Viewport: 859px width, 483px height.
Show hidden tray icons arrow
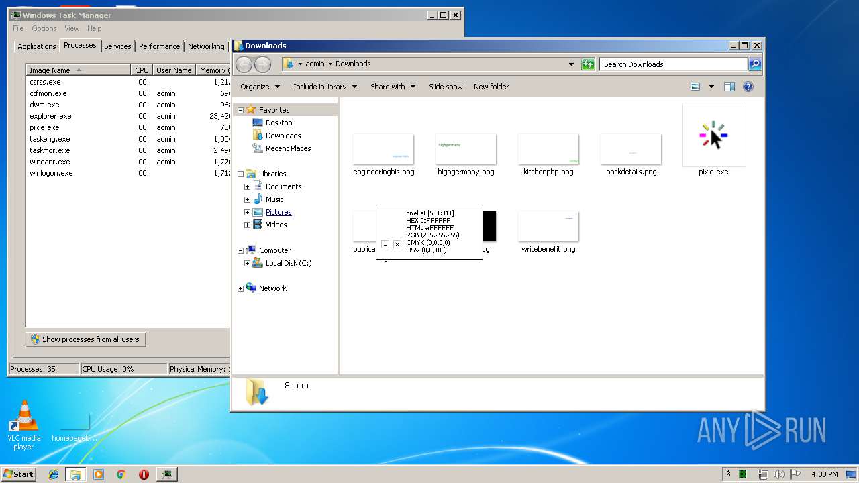tap(729, 474)
